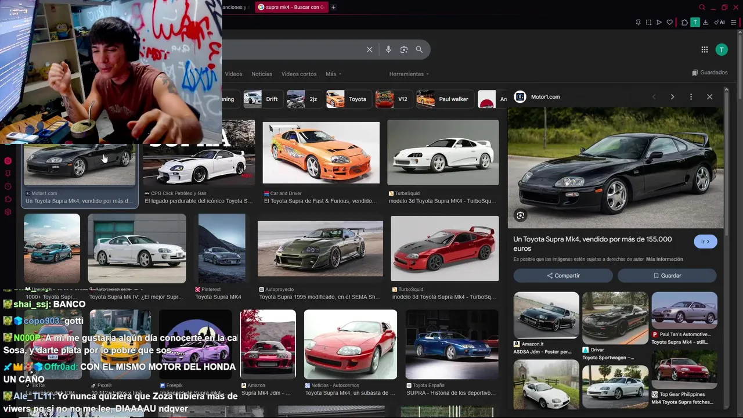This screenshot has width=743, height=418.
Task: Open browser history clock icon in sidebar
Action: pyautogui.click(x=8, y=186)
